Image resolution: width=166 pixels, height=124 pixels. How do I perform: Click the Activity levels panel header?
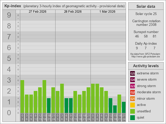point(146,66)
